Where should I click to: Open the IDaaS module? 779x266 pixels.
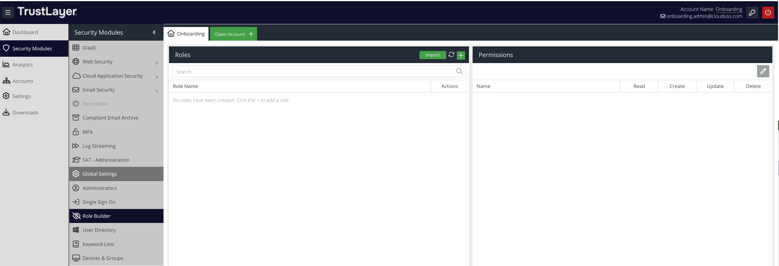(116, 48)
